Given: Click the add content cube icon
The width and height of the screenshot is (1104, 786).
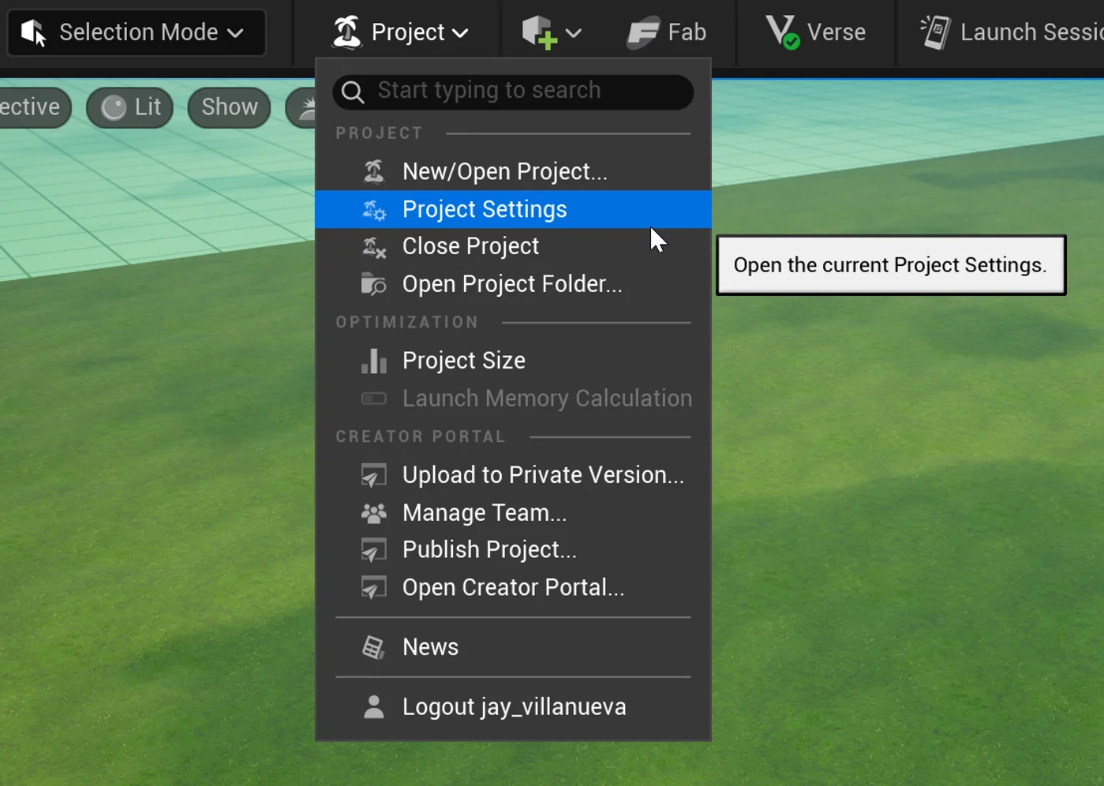Looking at the screenshot, I should tap(540, 32).
